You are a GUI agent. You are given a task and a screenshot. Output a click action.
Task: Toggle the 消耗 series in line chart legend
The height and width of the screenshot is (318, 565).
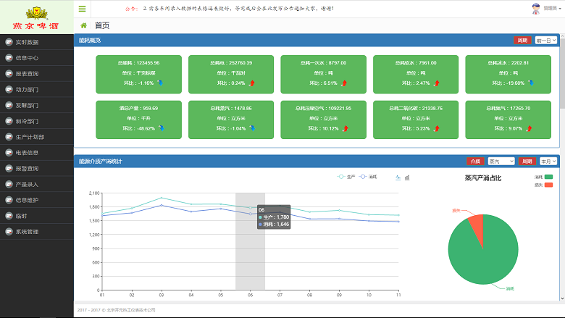(368, 177)
